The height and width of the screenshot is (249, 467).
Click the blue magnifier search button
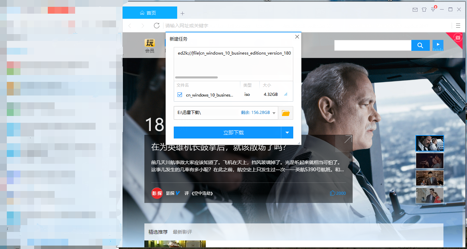pos(420,45)
